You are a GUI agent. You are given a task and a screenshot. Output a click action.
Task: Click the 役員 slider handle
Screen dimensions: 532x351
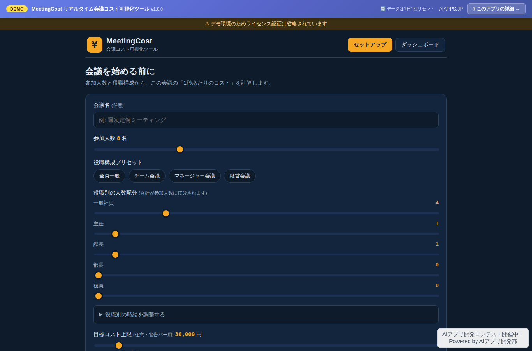tap(99, 296)
